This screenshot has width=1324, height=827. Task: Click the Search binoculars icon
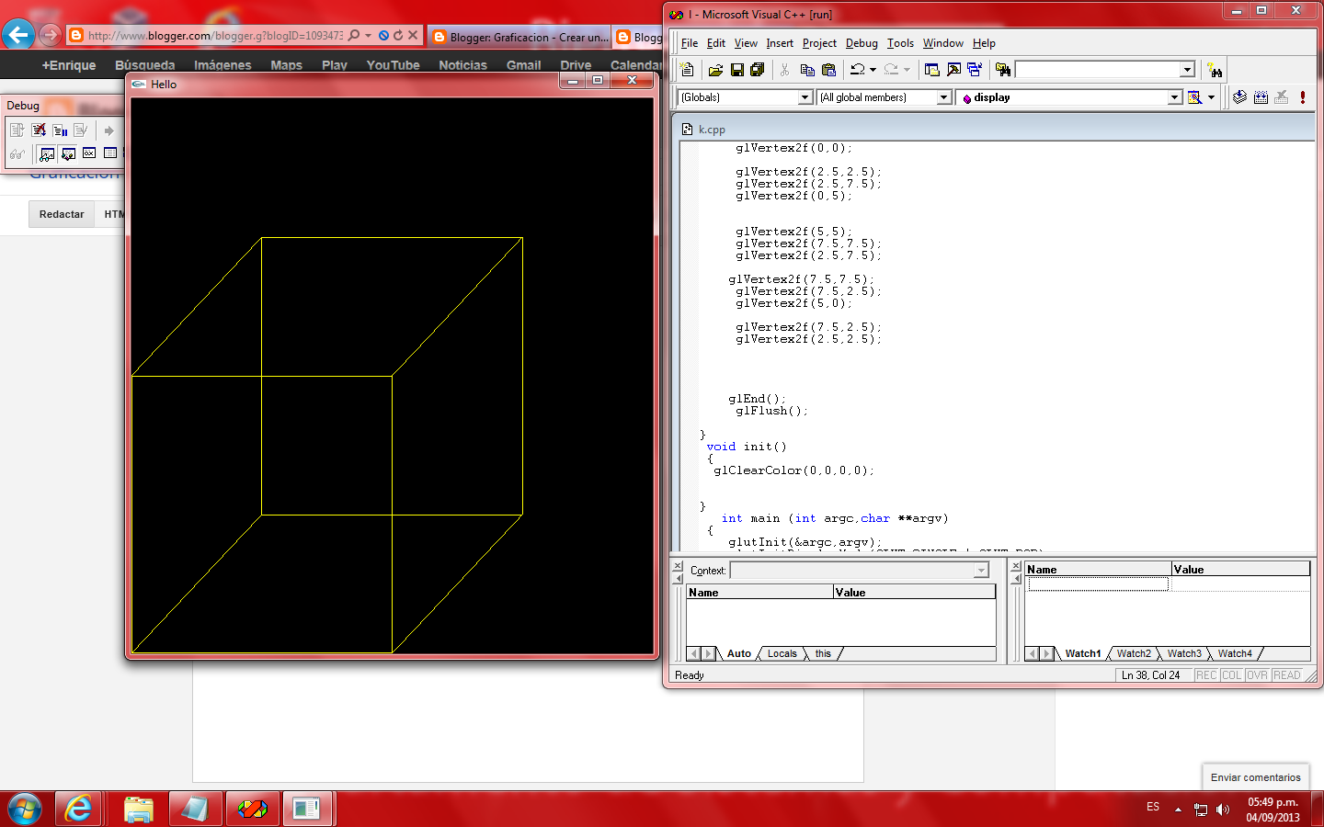tap(1216, 71)
